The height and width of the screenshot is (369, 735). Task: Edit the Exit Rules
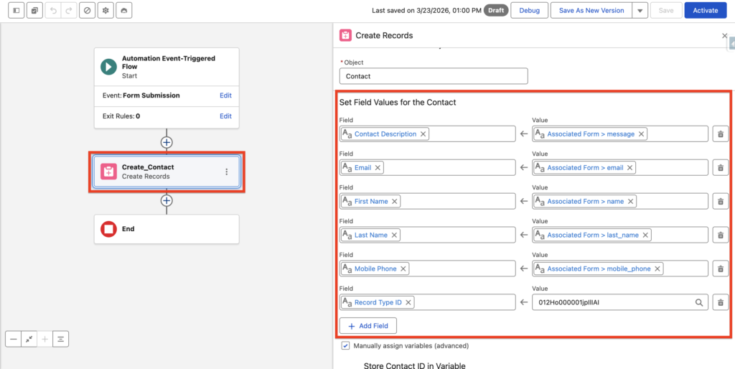click(x=225, y=116)
